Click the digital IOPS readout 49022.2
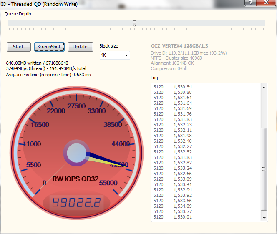The height and width of the screenshot is (234, 277). point(76,203)
